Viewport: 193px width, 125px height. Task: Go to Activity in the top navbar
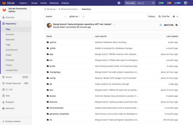tap(43, 3)
